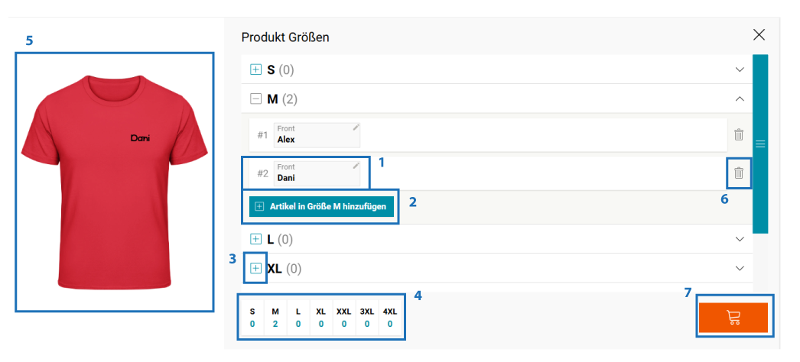Add to cart with orange cart button
The height and width of the screenshot is (362, 800).
733,318
